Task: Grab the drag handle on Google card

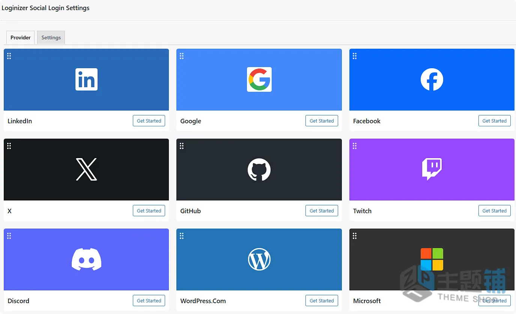Action: click(x=182, y=56)
